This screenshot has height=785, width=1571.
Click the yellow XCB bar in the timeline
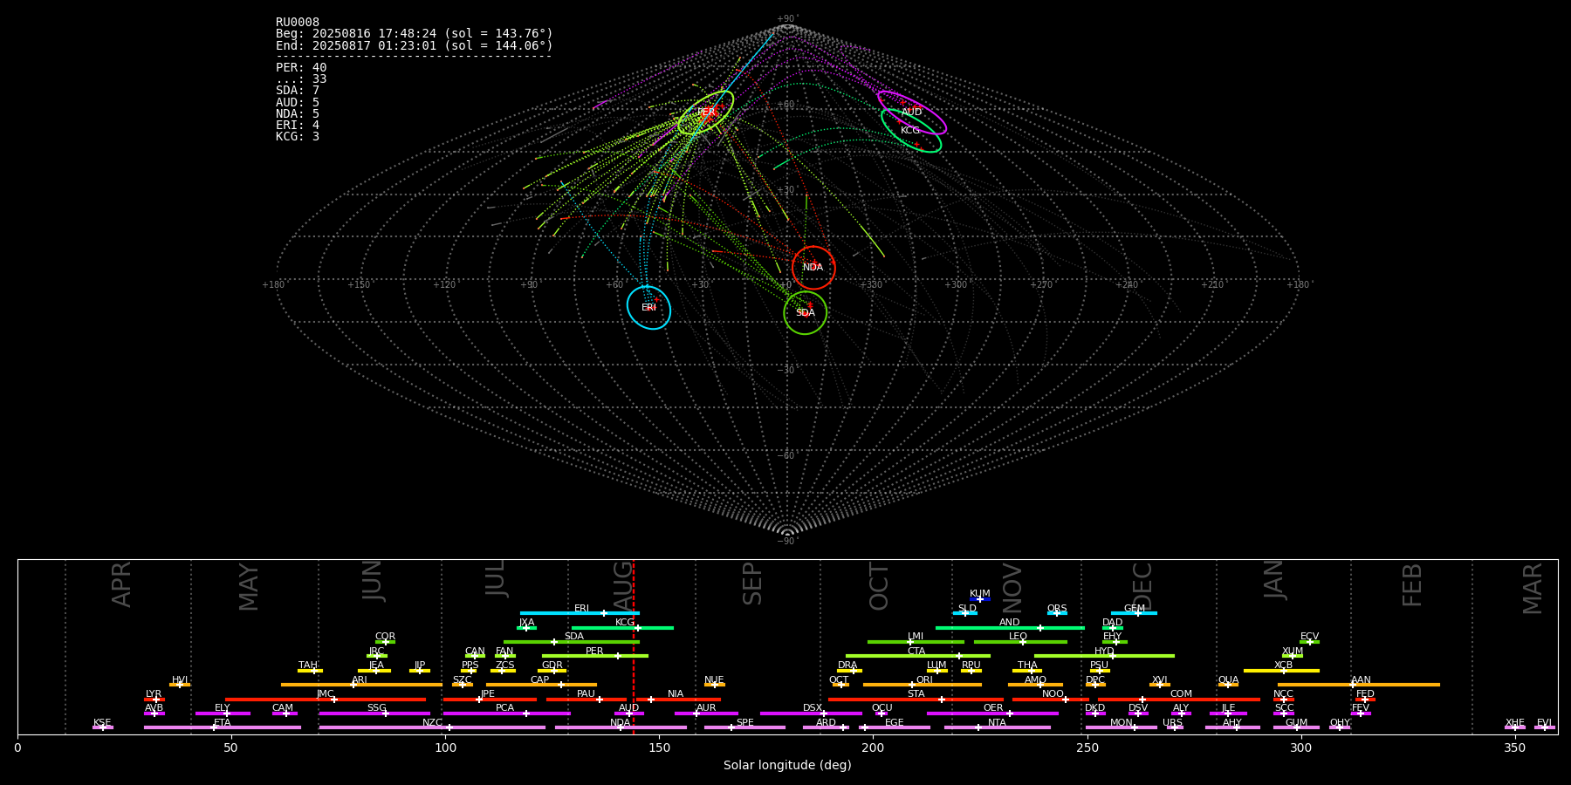[x=1281, y=671]
